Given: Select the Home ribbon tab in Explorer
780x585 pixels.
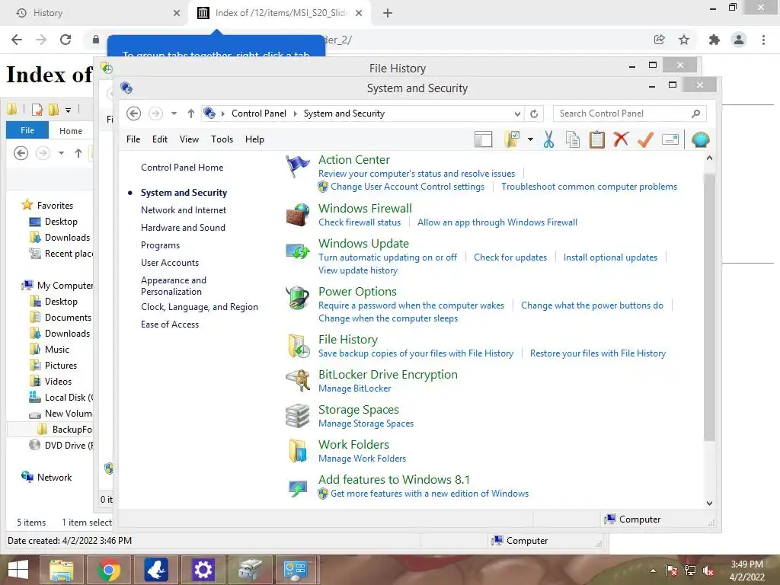Looking at the screenshot, I should click(71, 131).
